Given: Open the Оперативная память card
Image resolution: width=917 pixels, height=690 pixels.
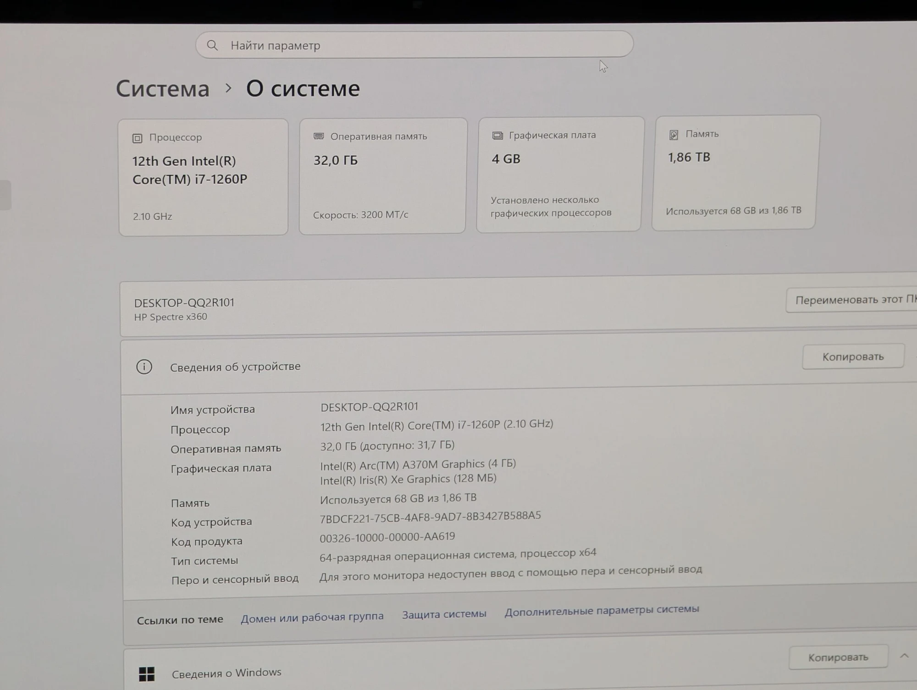Looking at the screenshot, I should pos(383,176).
